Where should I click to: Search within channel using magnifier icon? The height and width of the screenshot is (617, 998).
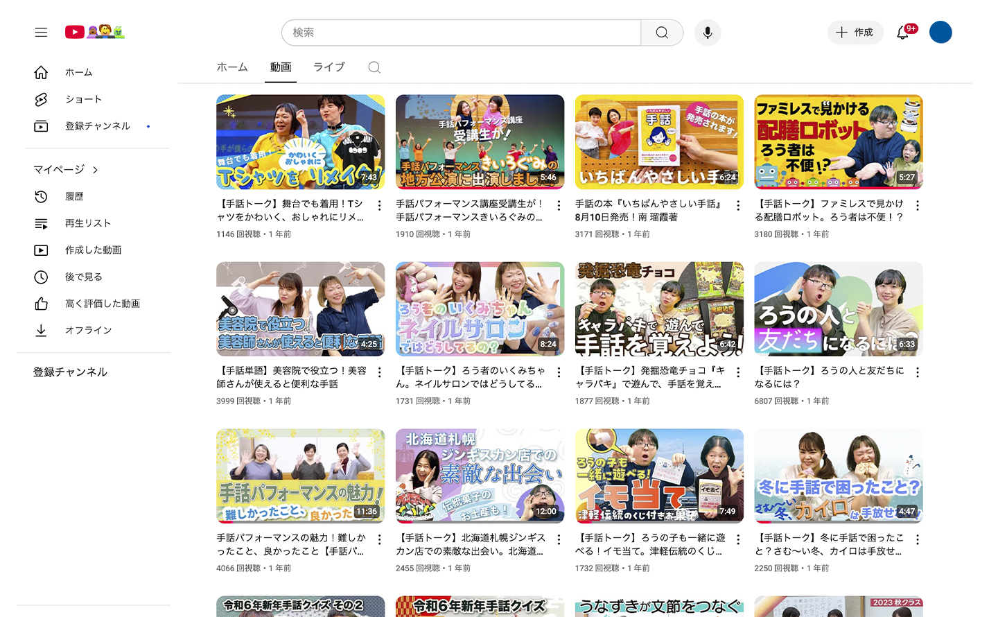point(374,67)
